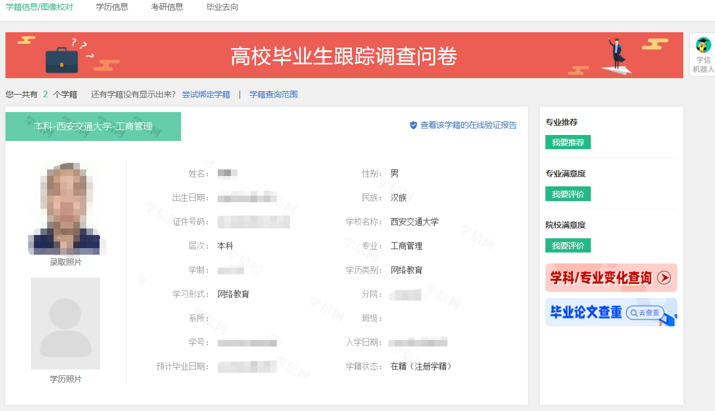Open the 学籍查询范围 link
Screen dimensions: 715x411
pyautogui.click(x=274, y=95)
